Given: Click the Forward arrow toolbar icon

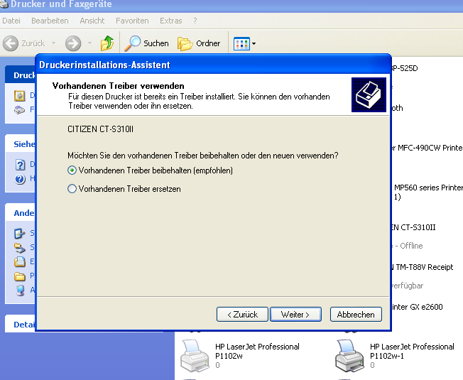Looking at the screenshot, I should 73,44.
